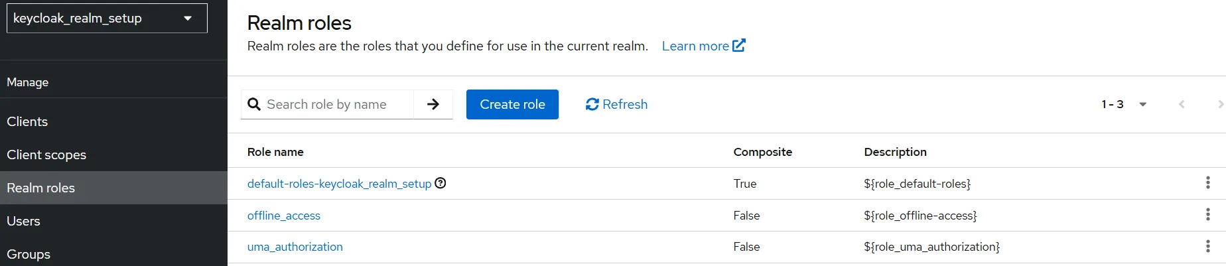Image resolution: width=1226 pixels, height=266 pixels.
Task: Click the ${role_offline-access} description
Action: coord(921,216)
